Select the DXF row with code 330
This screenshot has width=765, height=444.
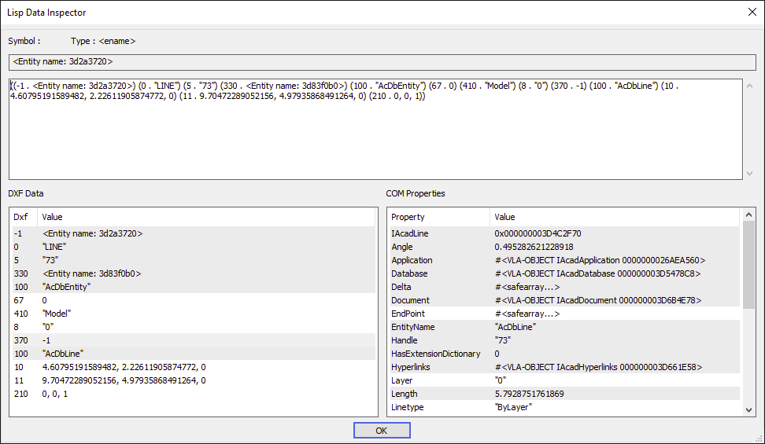194,273
